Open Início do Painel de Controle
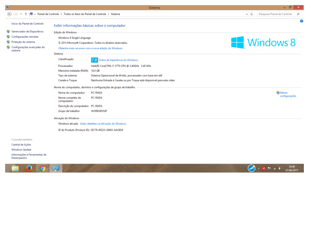Screen dimensions: 309x231 (27, 23)
